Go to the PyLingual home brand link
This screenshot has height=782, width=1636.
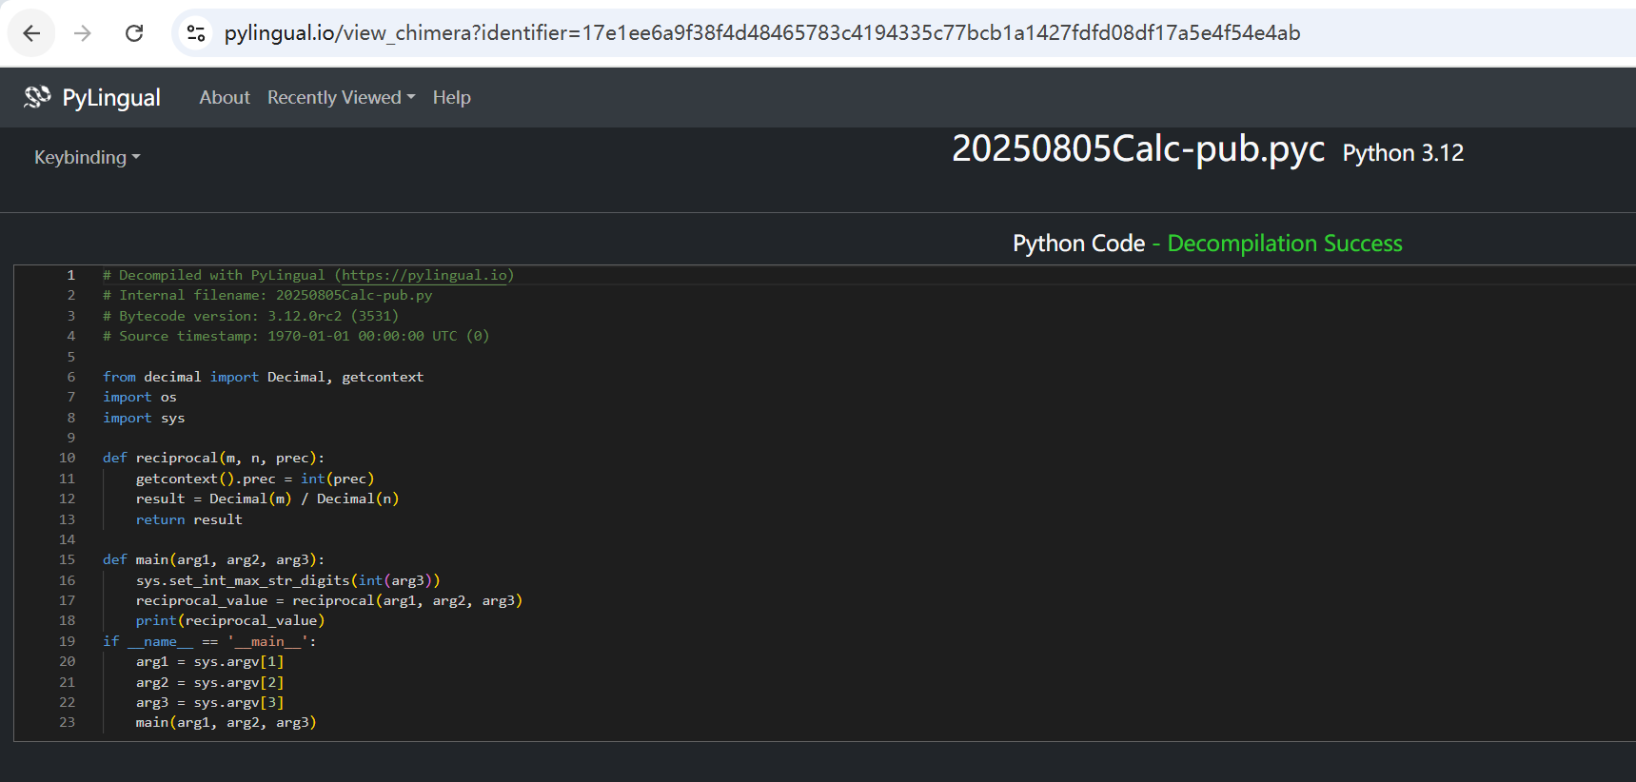(x=110, y=98)
